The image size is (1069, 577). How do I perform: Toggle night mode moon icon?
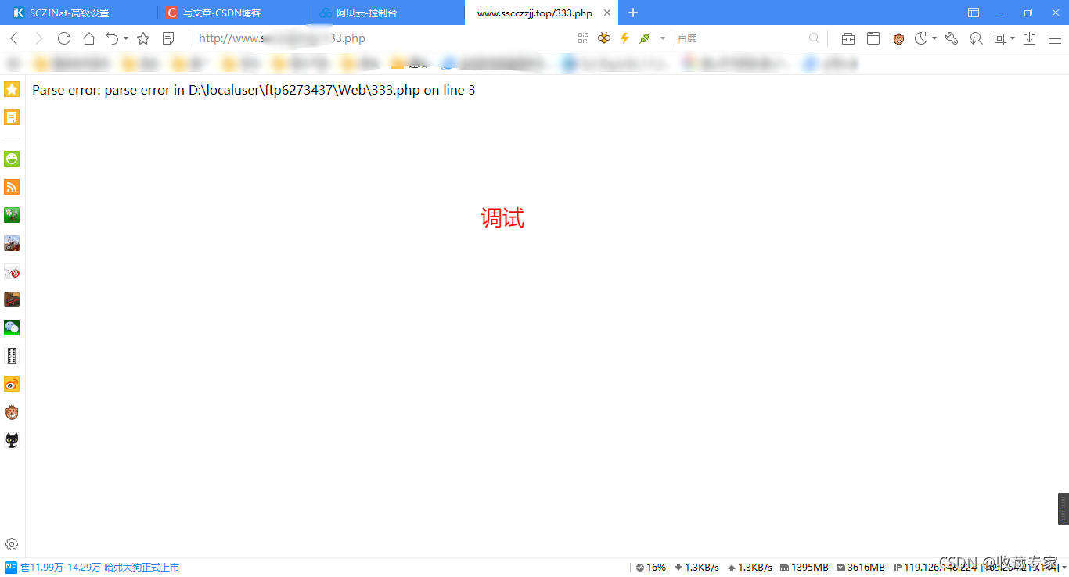922,38
